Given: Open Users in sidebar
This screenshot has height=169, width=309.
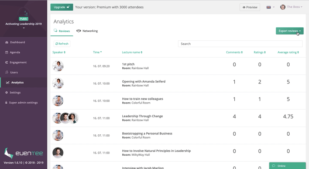Looking at the screenshot, I should click(14, 72).
